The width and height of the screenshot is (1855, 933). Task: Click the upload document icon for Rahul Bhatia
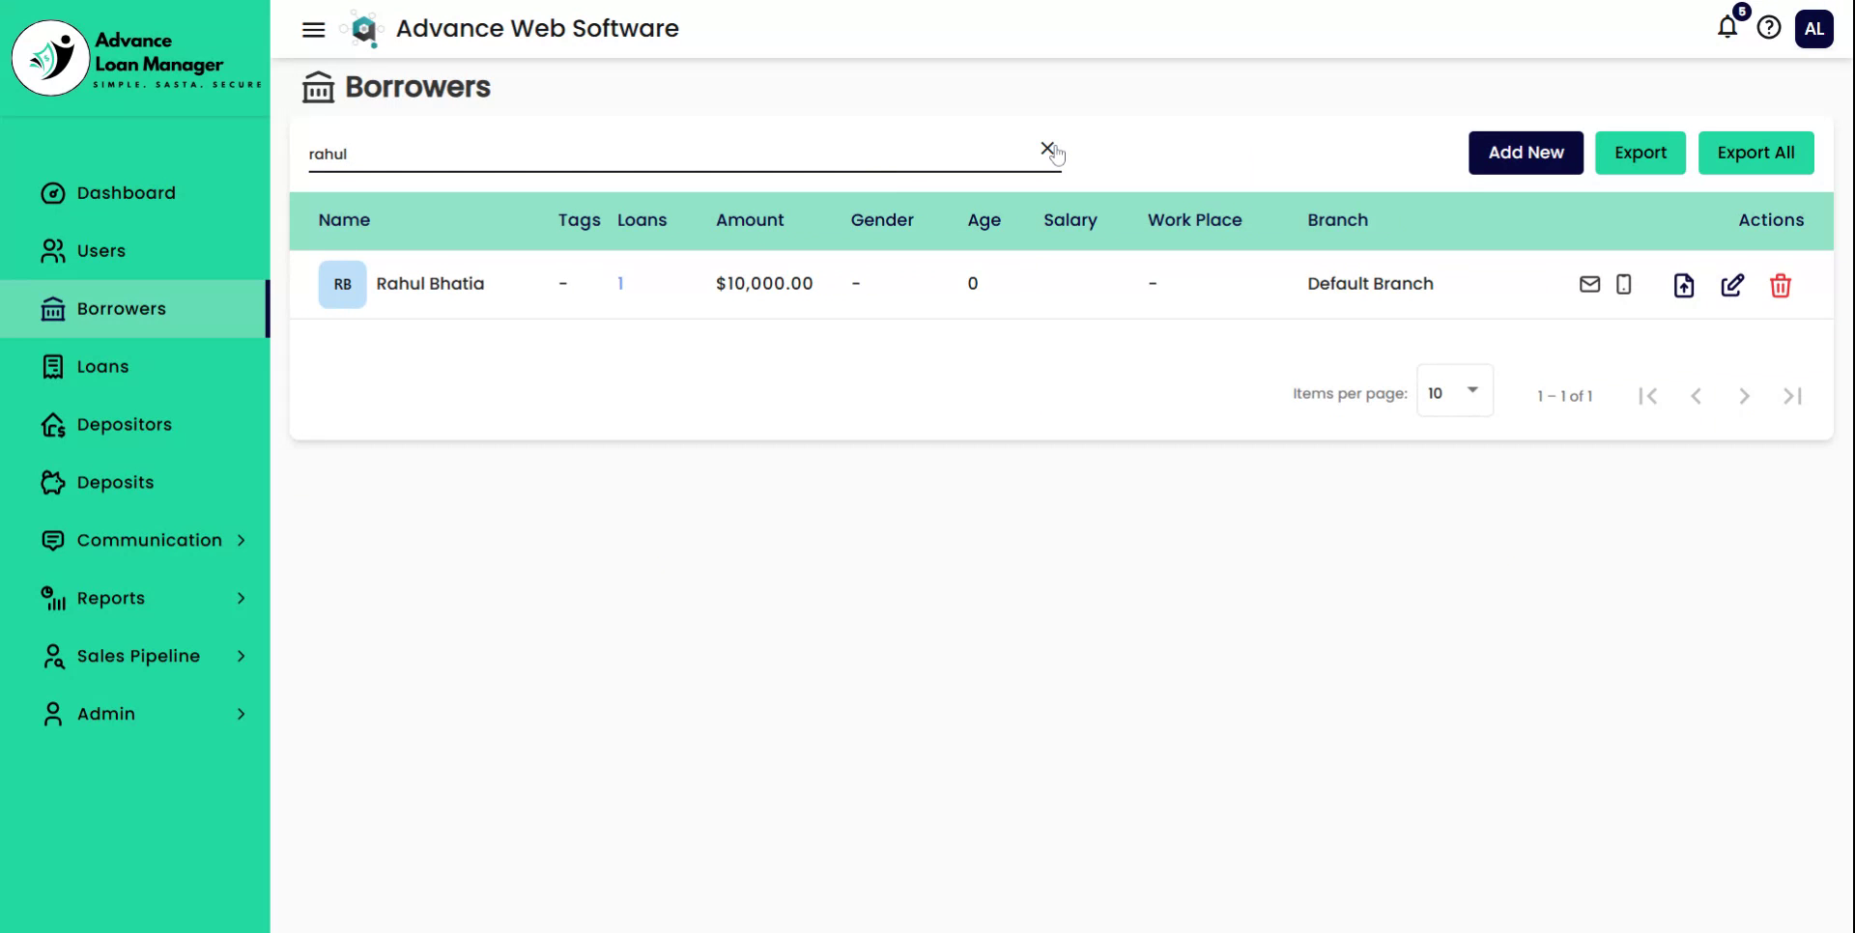[1683, 285]
